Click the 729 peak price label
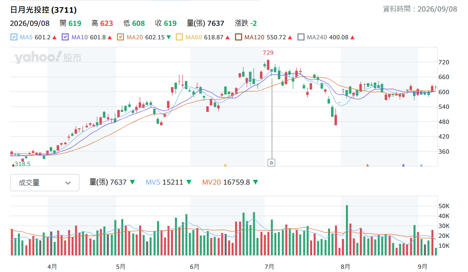Image resolution: width=468 pixels, height=272 pixels. 268,53
